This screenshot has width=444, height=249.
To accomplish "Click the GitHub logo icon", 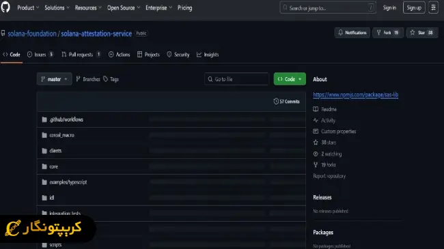I will click(x=5, y=7).
